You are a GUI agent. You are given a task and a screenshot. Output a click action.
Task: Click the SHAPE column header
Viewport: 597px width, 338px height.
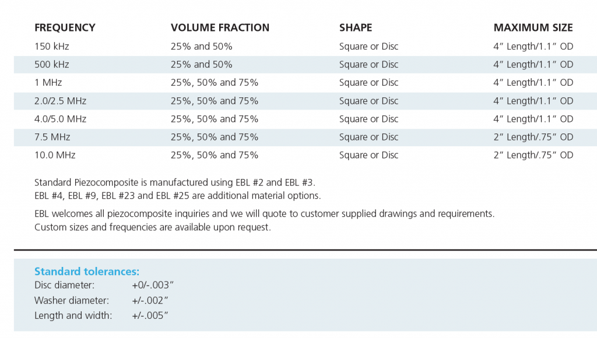356,27
